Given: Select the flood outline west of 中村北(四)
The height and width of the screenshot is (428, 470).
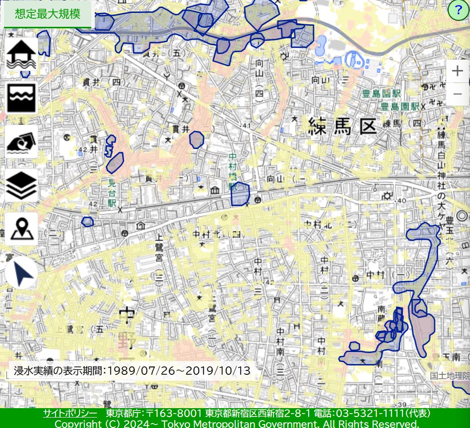Looking at the screenshot, I should [x=87, y=221].
